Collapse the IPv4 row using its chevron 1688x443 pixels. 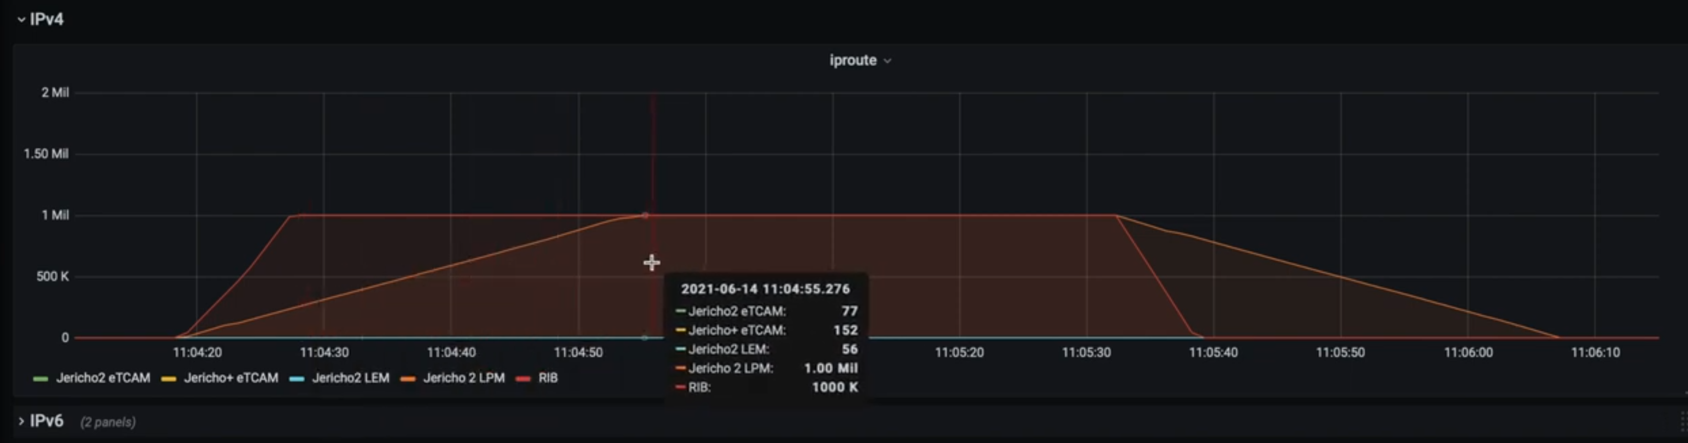pyautogui.click(x=21, y=20)
